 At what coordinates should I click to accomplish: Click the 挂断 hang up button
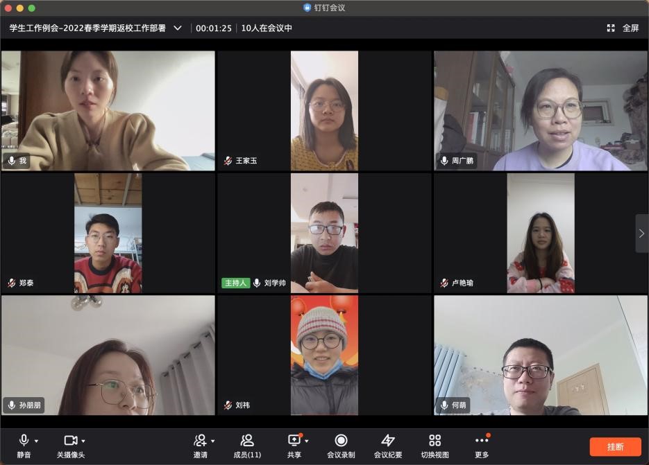click(x=615, y=446)
